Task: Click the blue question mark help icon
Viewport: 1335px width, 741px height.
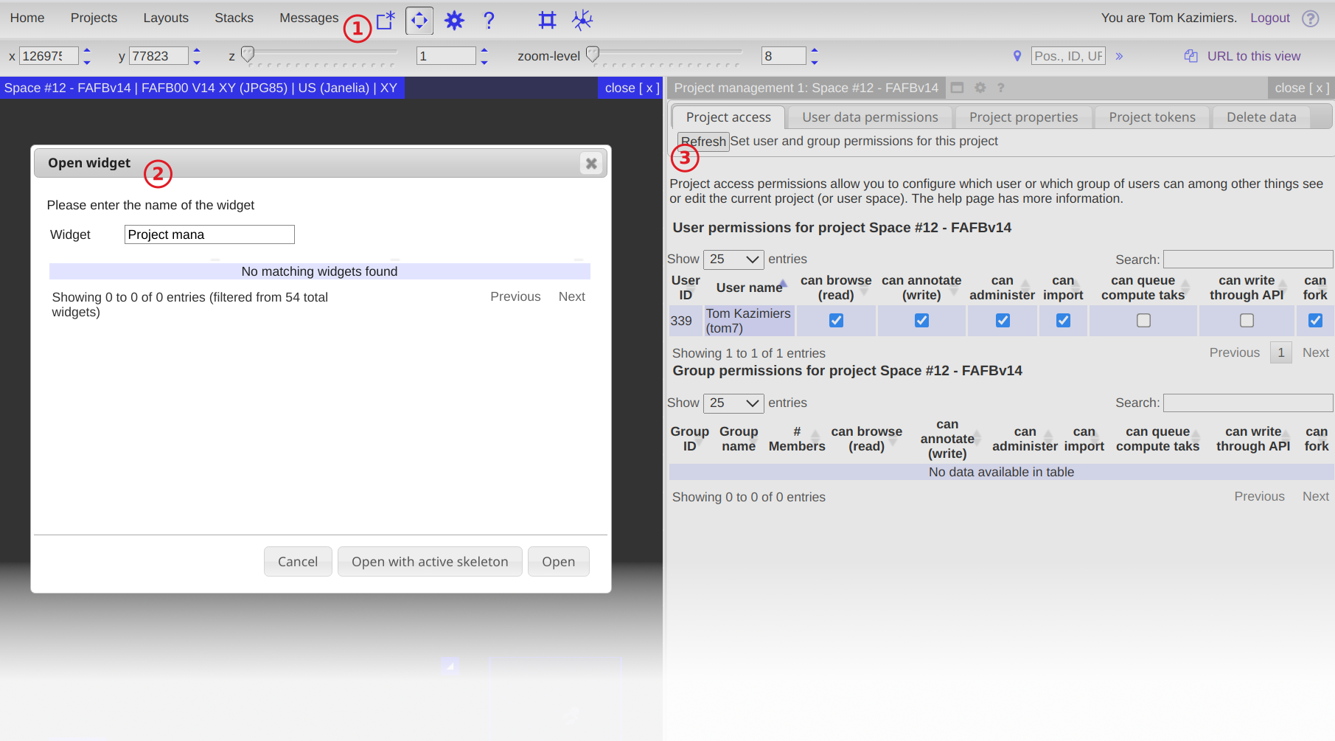Action: coord(489,20)
